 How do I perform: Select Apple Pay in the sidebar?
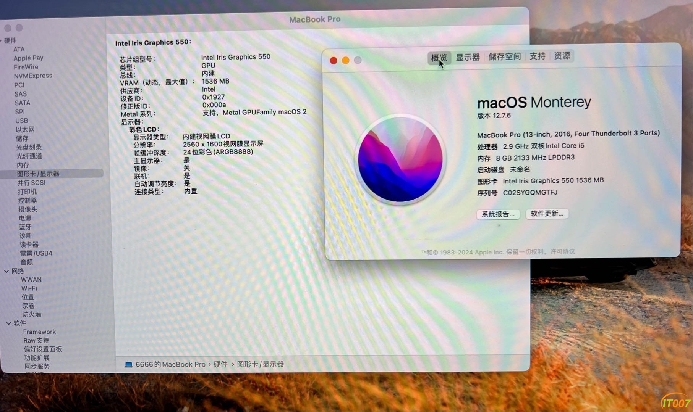28,58
